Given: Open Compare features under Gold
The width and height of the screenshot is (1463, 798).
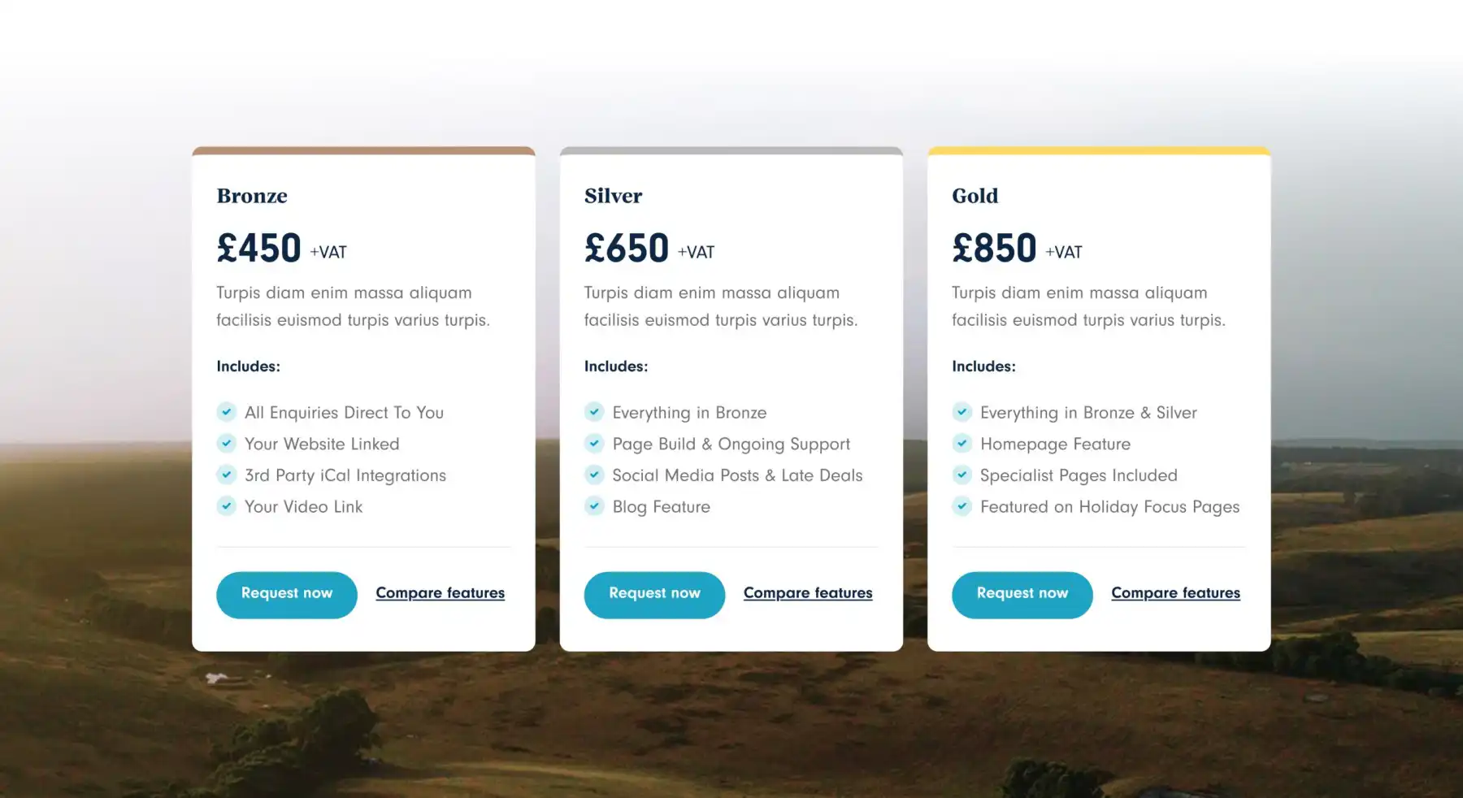Looking at the screenshot, I should pos(1175,592).
